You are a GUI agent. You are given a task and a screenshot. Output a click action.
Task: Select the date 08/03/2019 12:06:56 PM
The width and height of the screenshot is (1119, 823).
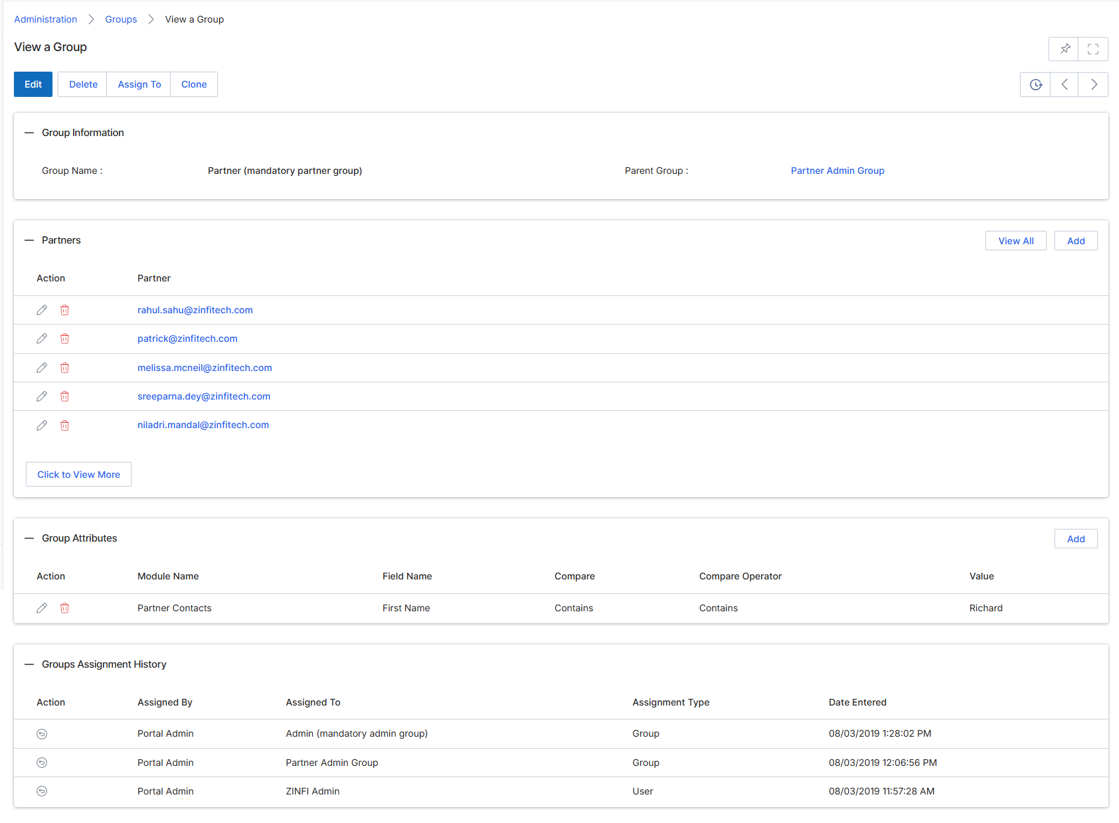tap(883, 763)
